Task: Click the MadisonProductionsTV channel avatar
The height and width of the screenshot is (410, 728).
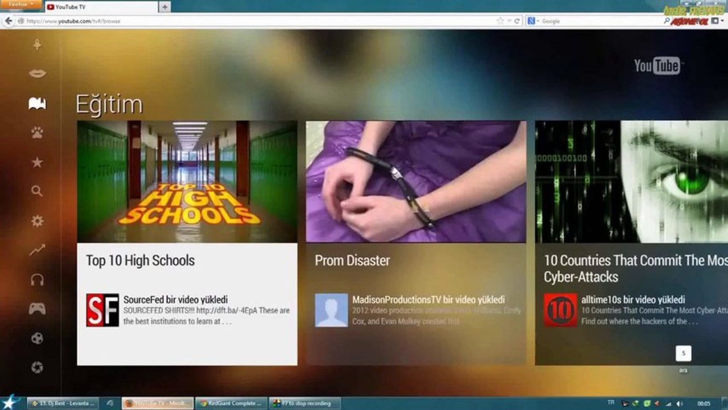Action: pyautogui.click(x=331, y=310)
